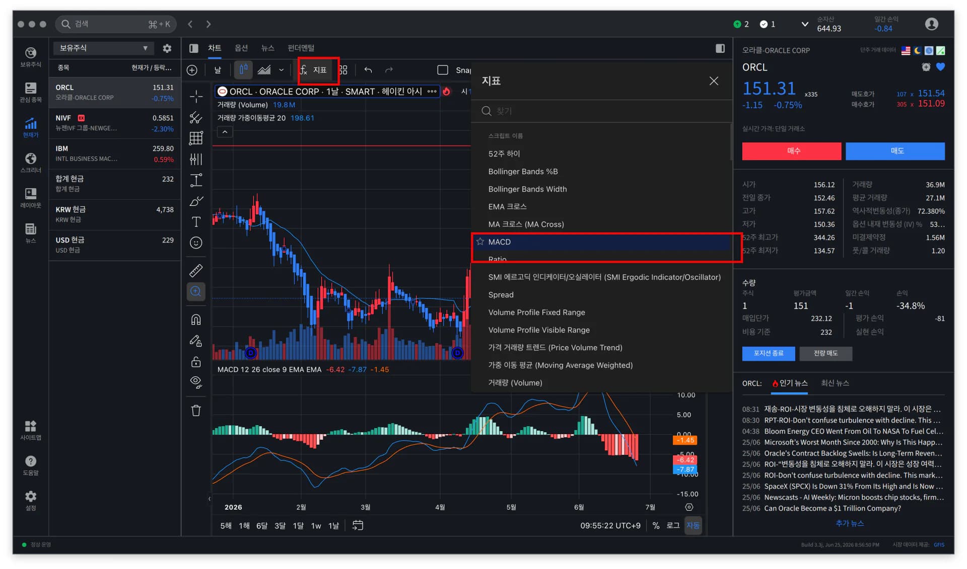Screen dimensions: 967x569
Task: Switch to the 옵션 tab
Action: pyautogui.click(x=241, y=48)
